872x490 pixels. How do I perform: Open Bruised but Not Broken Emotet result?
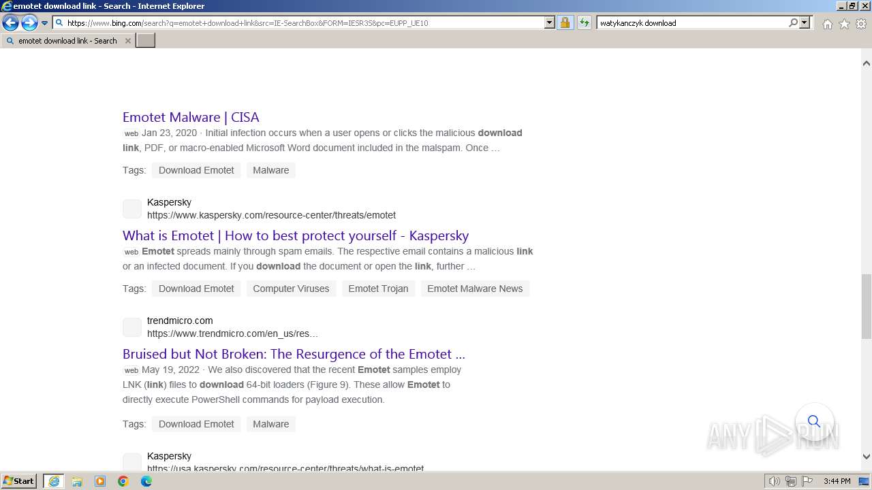point(294,354)
